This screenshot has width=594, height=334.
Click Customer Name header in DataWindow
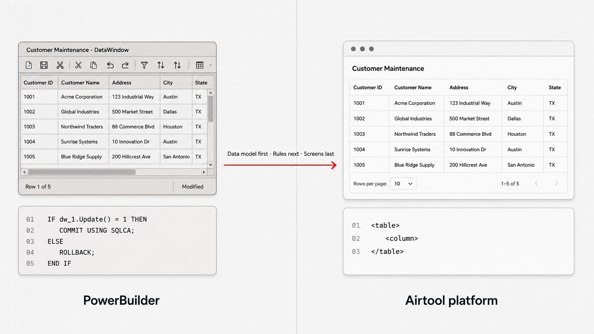tap(80, 83)
